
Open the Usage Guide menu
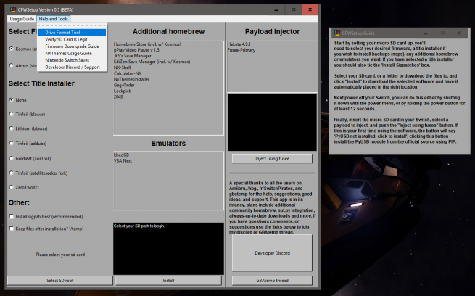[x=21, y=18]
